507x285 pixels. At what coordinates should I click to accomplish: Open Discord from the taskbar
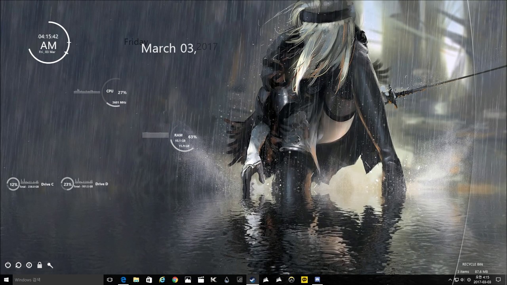(x=317, y=280)
